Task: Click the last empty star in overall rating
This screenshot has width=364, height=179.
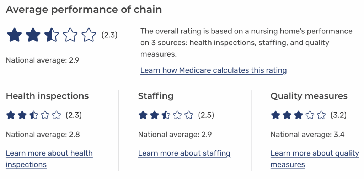Action: (x=89, y=35)
